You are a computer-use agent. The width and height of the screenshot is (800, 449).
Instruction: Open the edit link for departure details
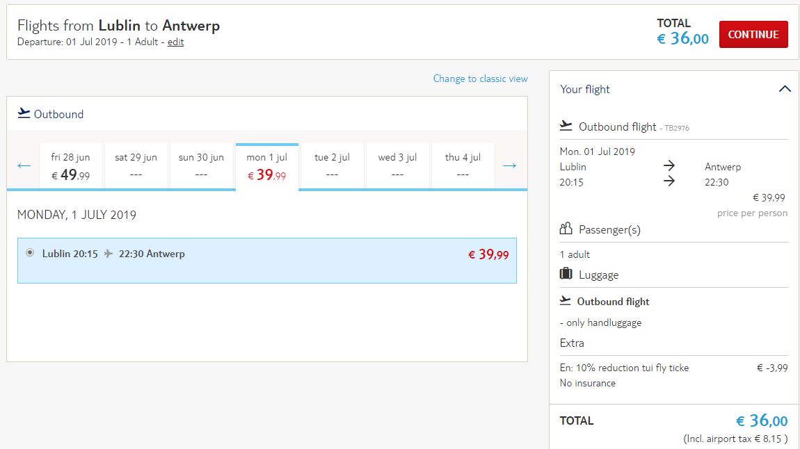click(175, 42)
